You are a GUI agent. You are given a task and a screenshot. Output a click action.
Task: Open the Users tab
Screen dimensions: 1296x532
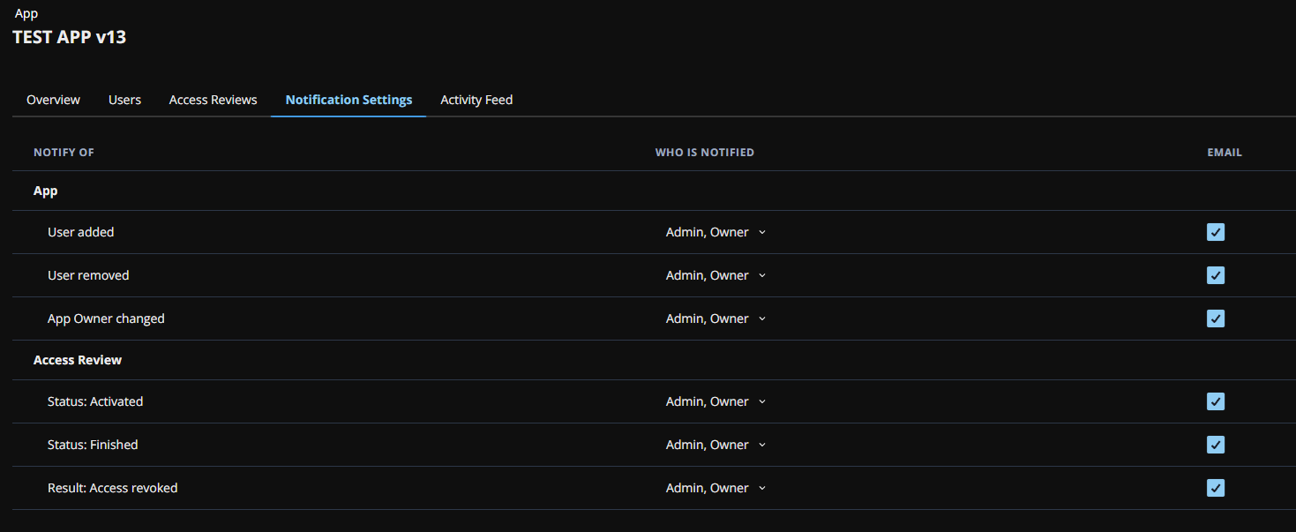click(x=124, y=100)
